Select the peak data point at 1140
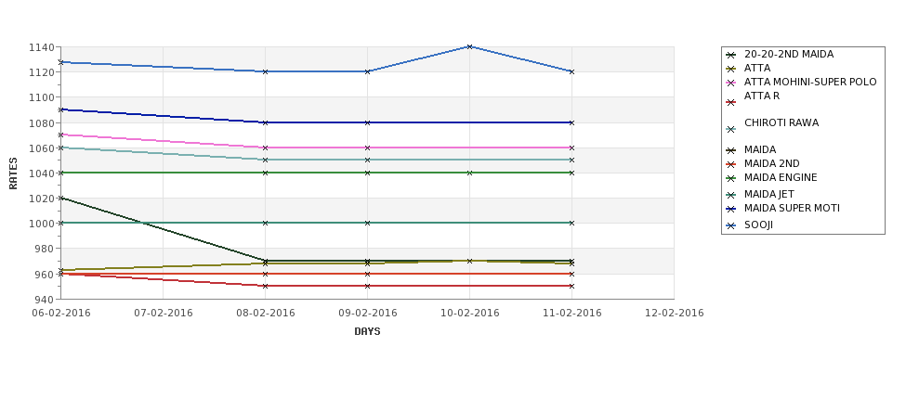 469,46
